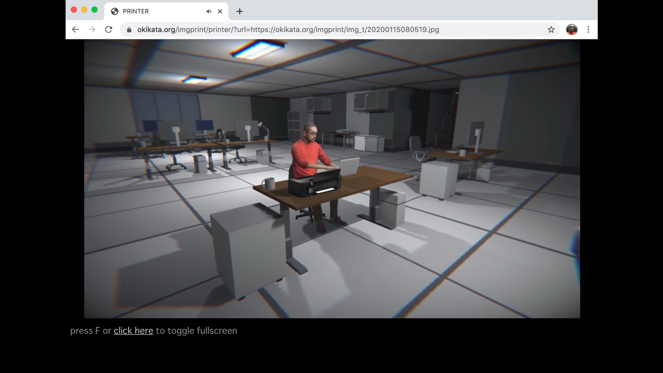View site info via the lock icon
Viewport: 663px width, 373px height.
pos(129,30)
